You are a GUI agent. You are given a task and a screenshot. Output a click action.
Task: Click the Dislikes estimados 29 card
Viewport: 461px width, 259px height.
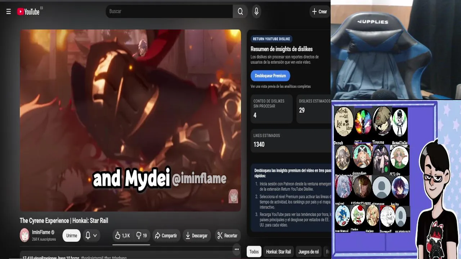click(x=313, y=109)
